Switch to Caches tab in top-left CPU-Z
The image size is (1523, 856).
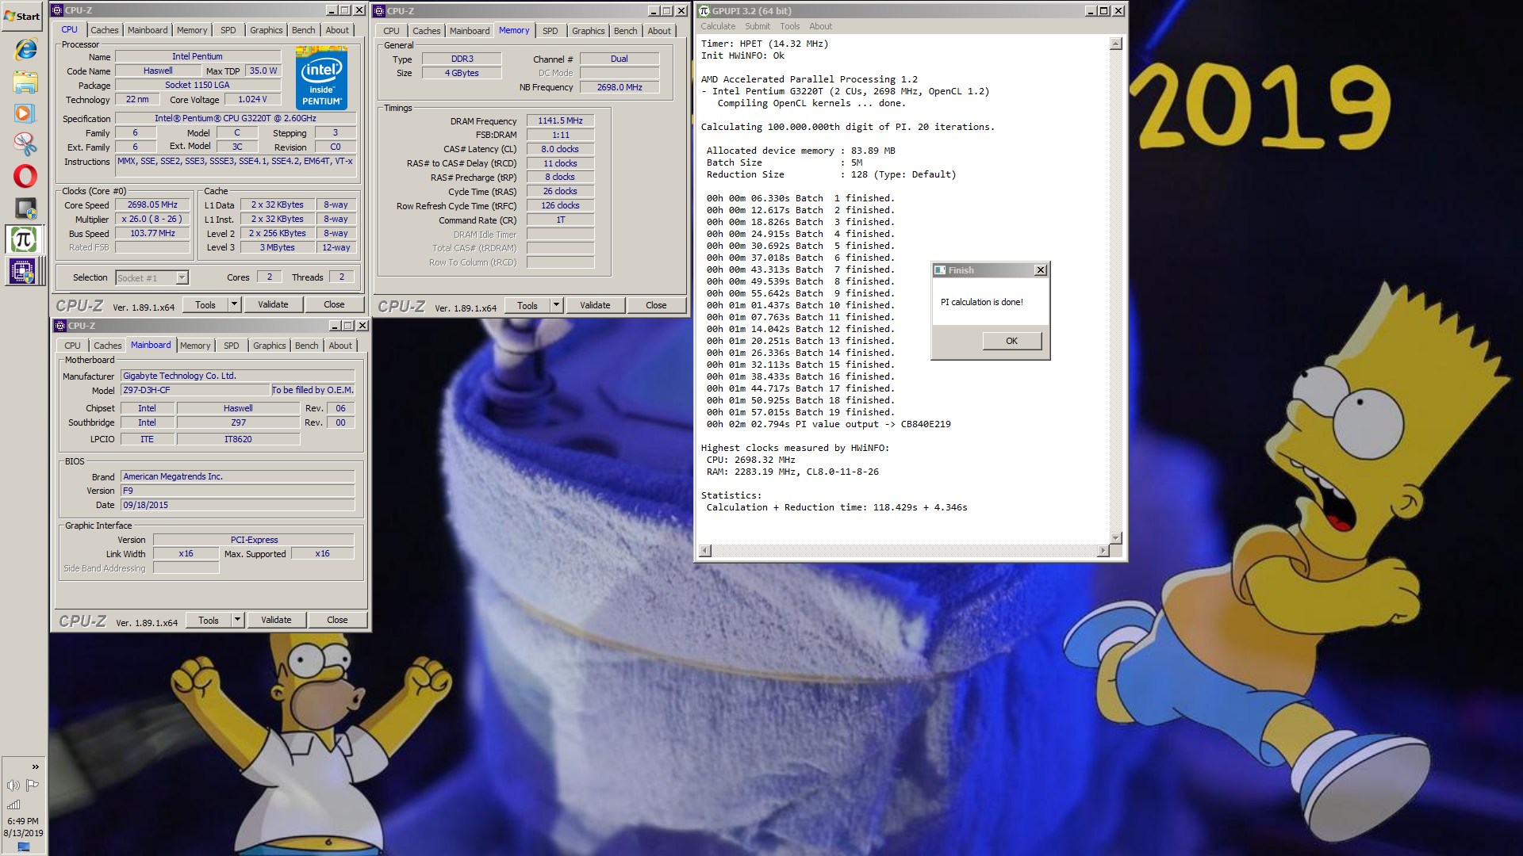[x=104, y=30]
